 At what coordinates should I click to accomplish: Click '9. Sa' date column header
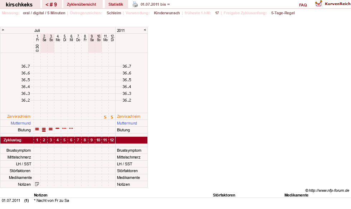click(92, 38)
